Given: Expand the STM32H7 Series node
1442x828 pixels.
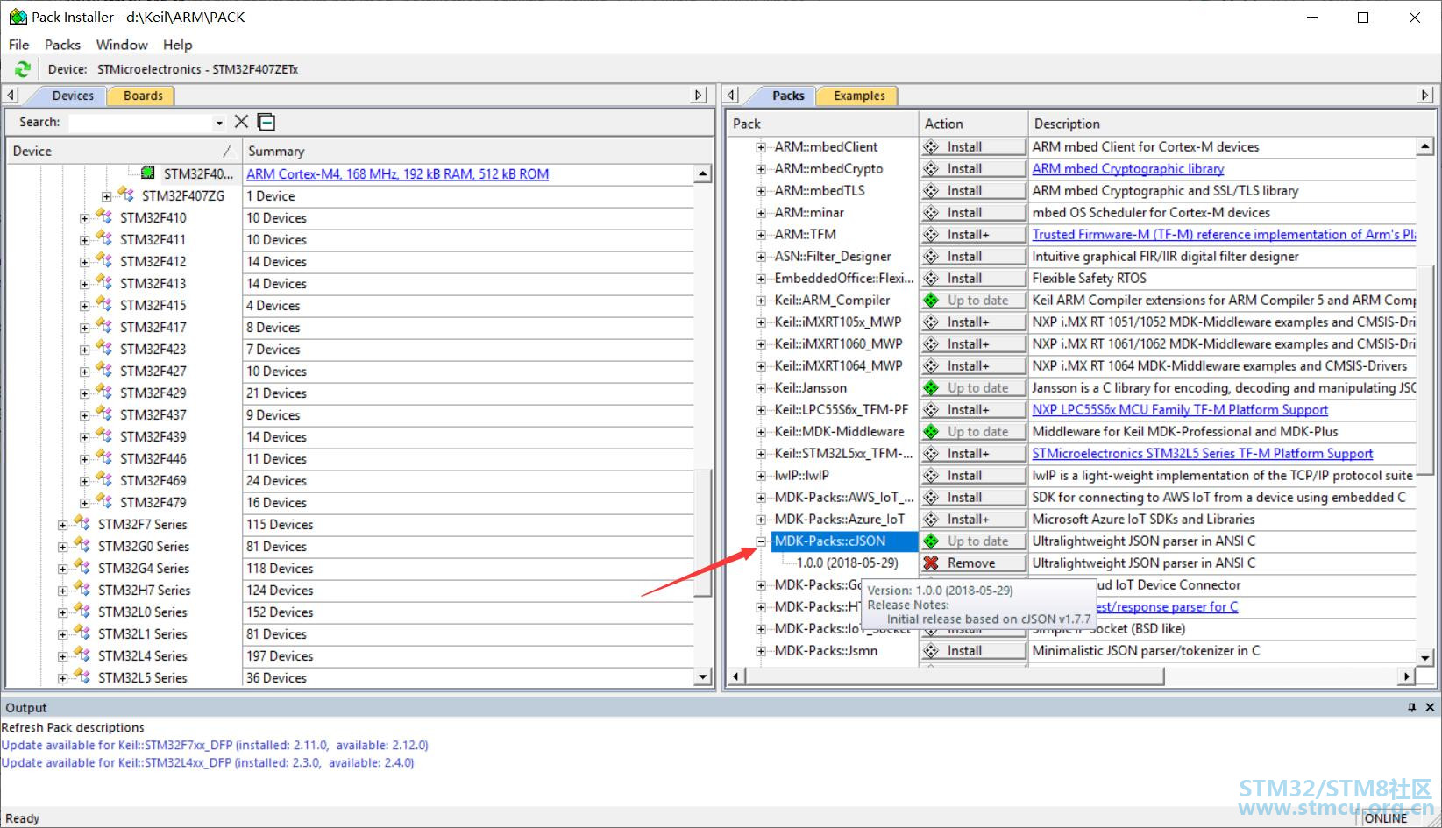Looking at the screenshot, I should point(62,591).
